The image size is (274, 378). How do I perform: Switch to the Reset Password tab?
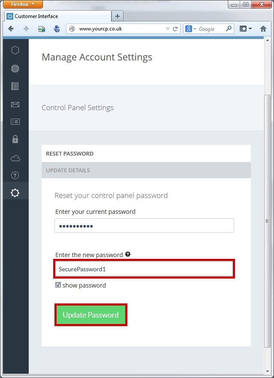(x=69, y=153)
